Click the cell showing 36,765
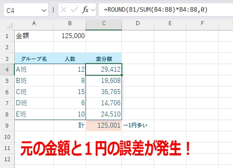This screenshot has width=233, height=168. point(104,92)
